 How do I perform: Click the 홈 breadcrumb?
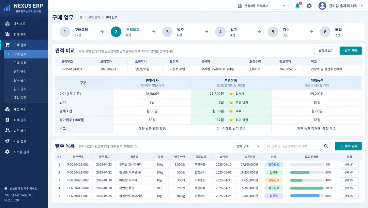[x=81, y=18]
